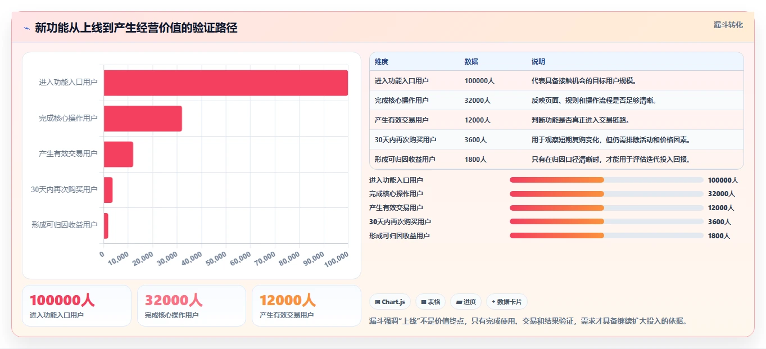Viewport: 766px width, 349px height.
Task: Click y-axis label 形成可归因收益用户
Action: [x=65, y=225]
